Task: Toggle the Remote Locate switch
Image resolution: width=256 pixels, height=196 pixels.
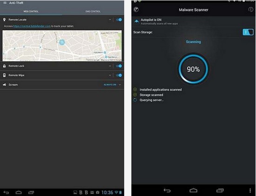Action: click(x=119, y=20)
